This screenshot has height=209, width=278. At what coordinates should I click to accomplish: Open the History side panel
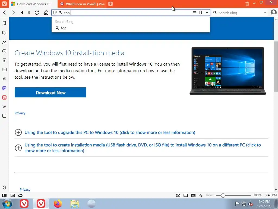4,51
